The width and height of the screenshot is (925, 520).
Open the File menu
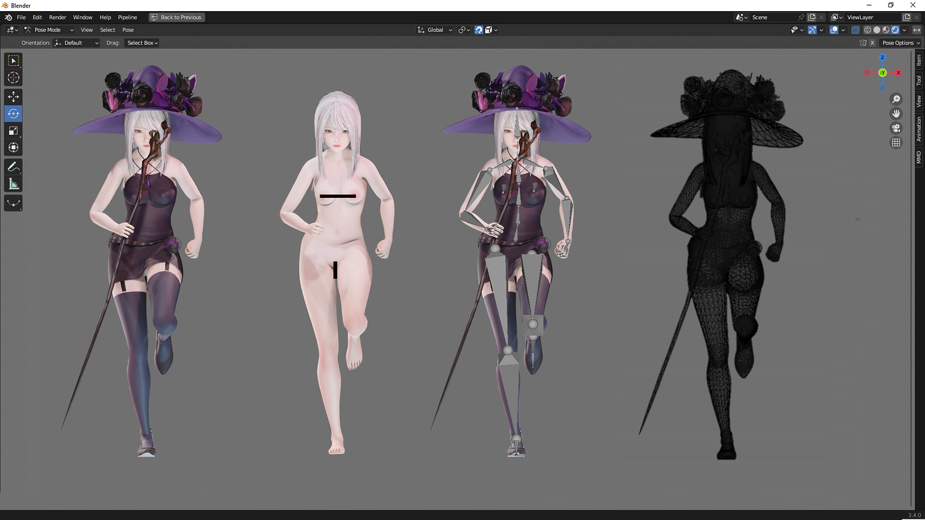(22, 17)
